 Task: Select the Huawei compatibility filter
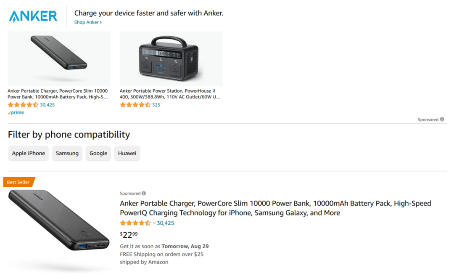click(127, 154)
